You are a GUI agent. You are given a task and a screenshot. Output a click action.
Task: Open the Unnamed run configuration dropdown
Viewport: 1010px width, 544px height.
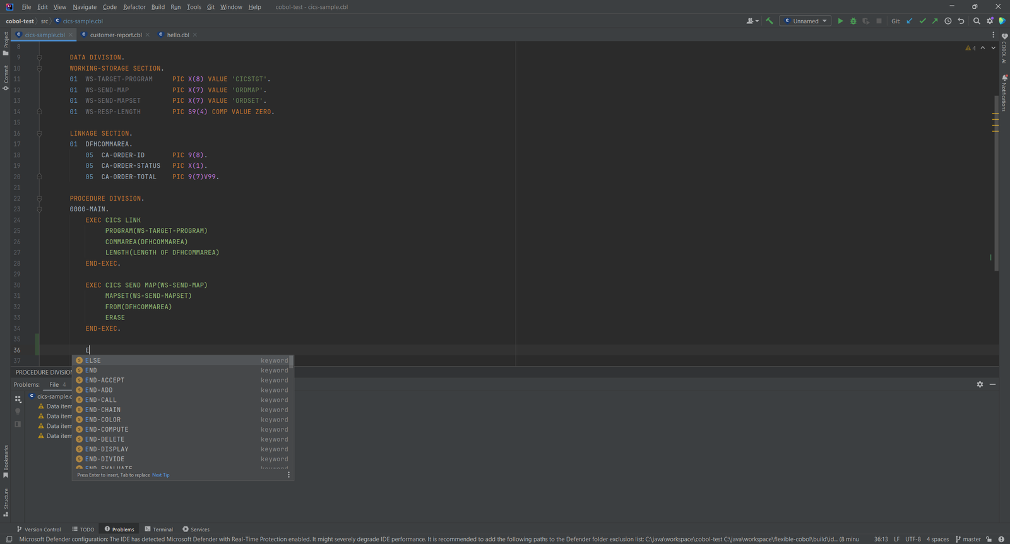pyautogui.click(x=805, y=21)
